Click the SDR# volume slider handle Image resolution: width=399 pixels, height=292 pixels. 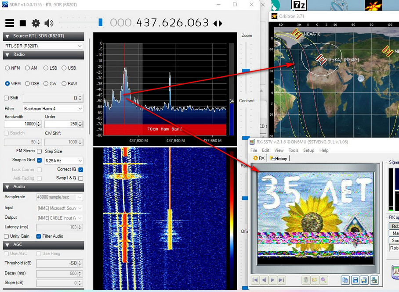pyautogui.click(x=101, y=22)
